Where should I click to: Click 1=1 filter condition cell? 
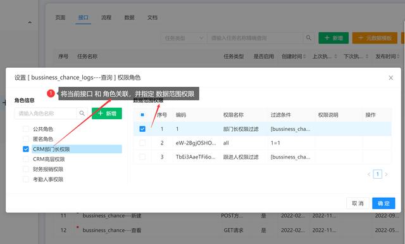[275, 143]
